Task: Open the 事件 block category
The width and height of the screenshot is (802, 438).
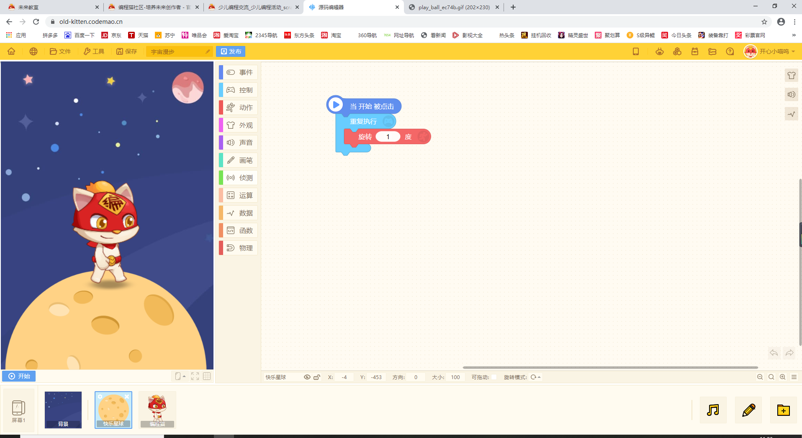Action: click(239, 72)
